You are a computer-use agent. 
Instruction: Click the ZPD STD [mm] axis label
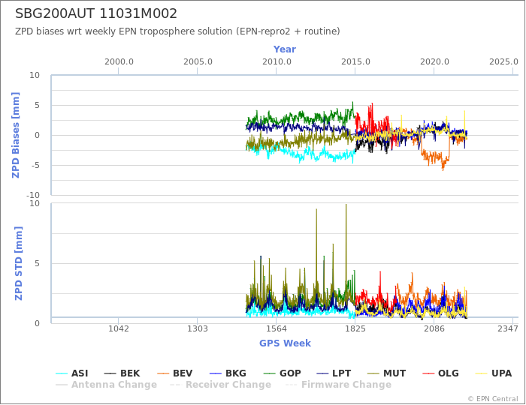[x=19, y=263]
